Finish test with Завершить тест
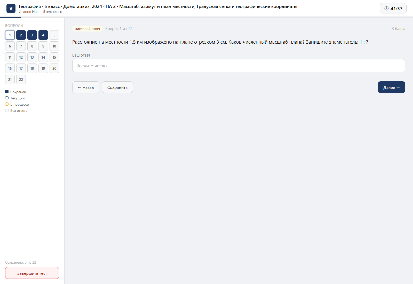Screen dimensions: 413x284 point(32,273)
